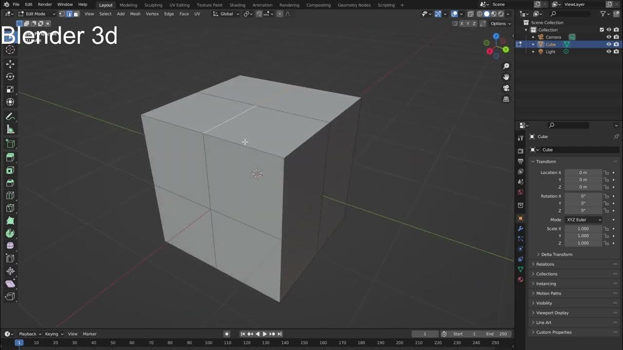
Task: Select the Annotate tool
Action: click(x=10, y=117)
